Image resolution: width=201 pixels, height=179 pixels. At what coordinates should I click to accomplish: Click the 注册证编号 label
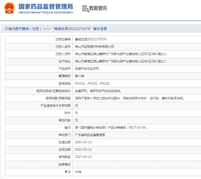63,39
